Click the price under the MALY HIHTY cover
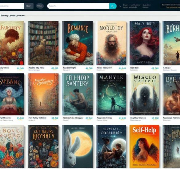Image resolution: width=180 pixels, height=169 pixels. pyautogui.click(x=155, y=69)
